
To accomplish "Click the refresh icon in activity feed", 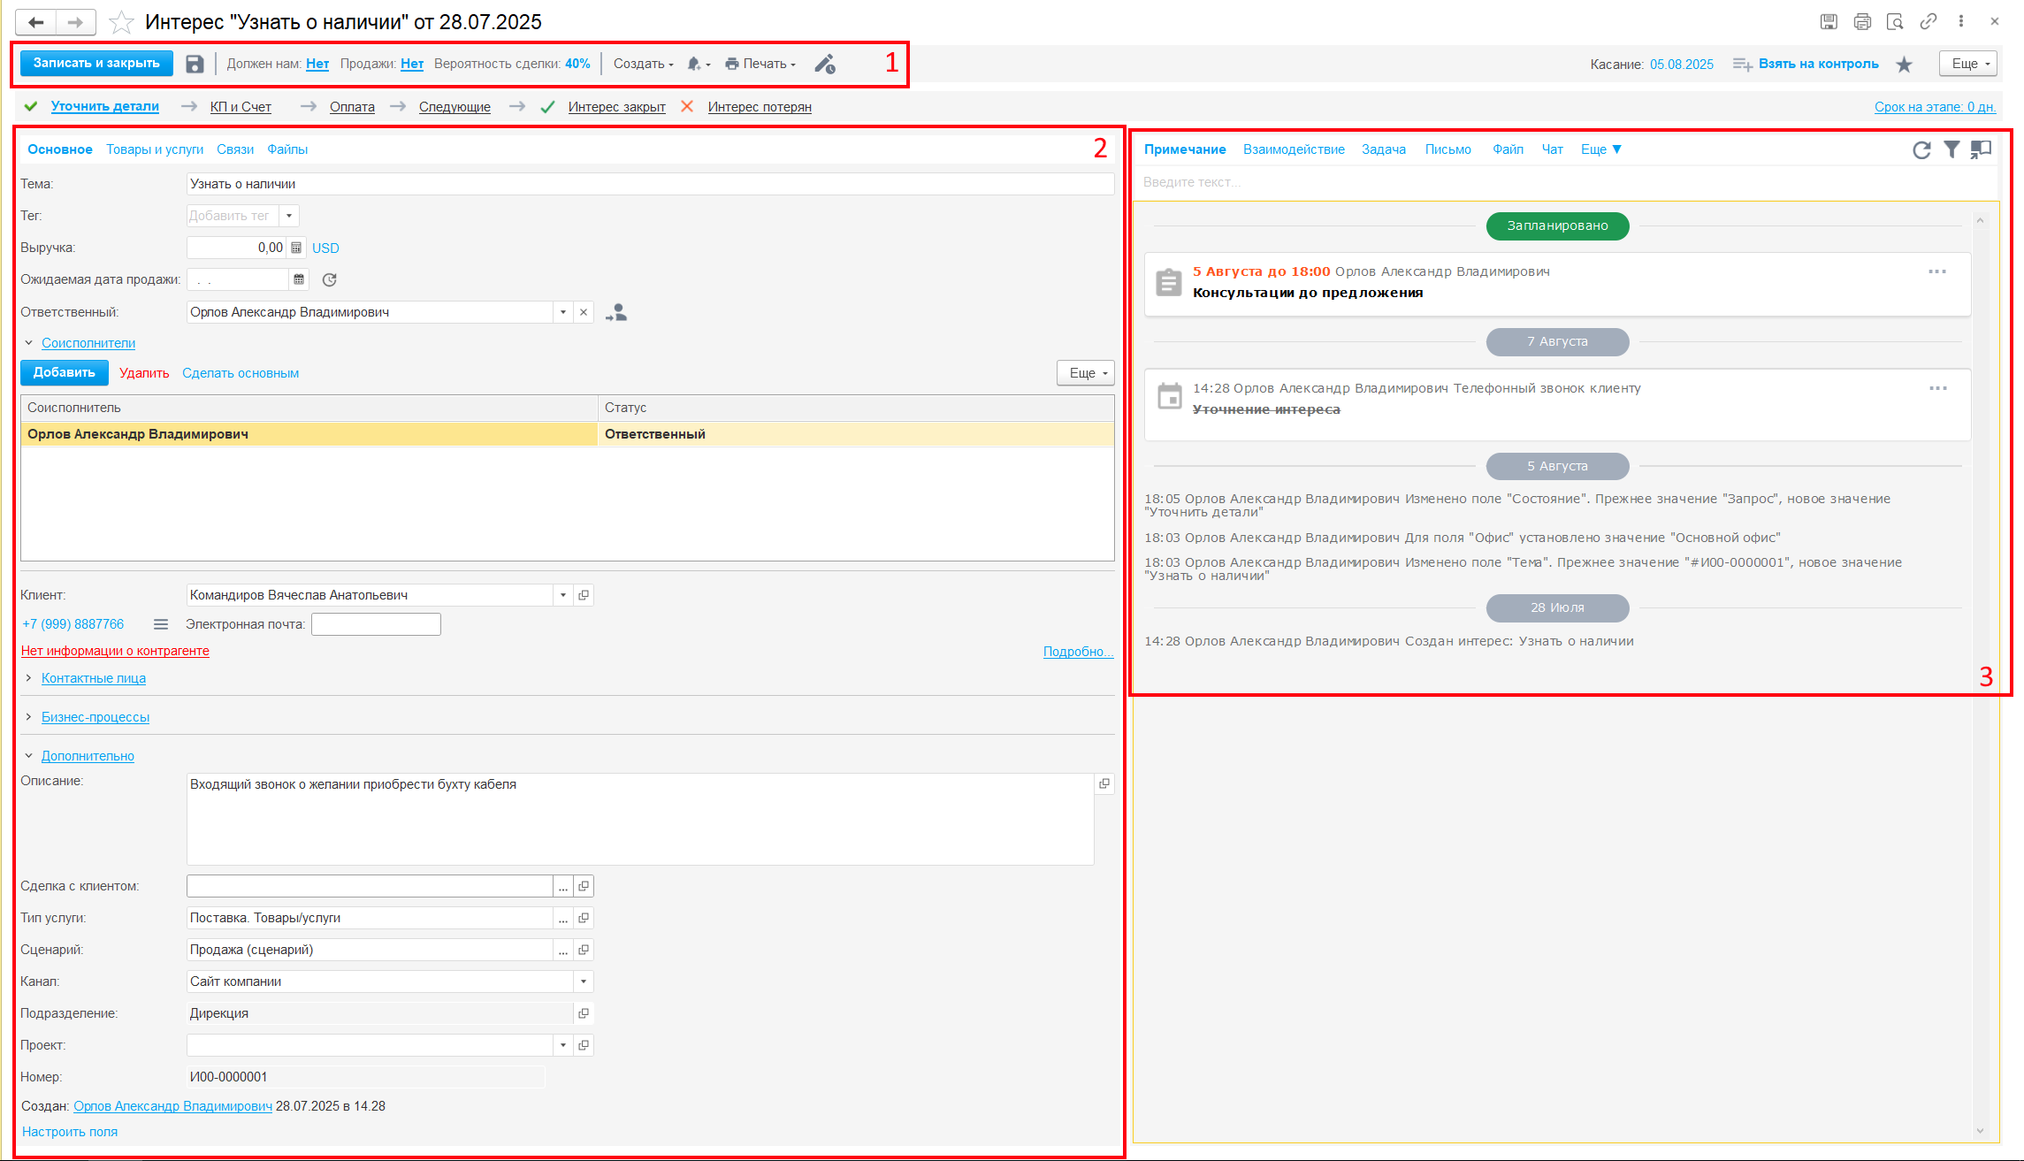I will [1921, 149].
